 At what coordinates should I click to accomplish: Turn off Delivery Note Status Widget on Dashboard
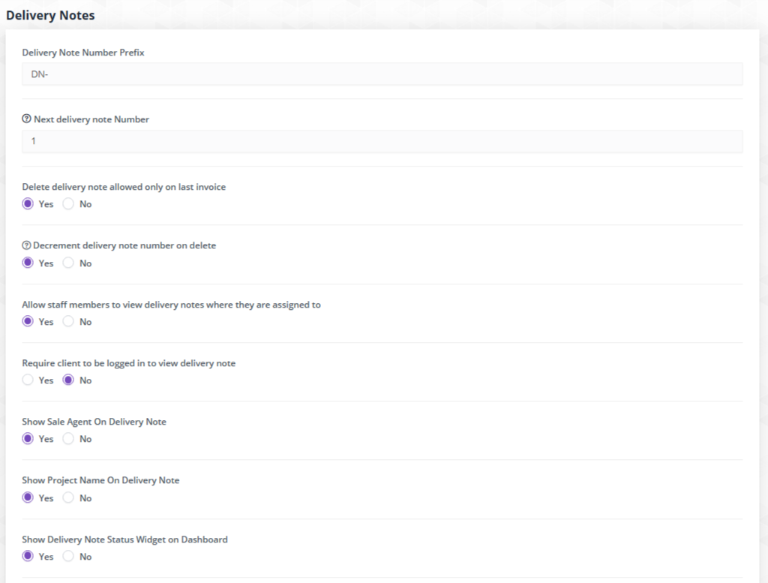tap(69, 557)
